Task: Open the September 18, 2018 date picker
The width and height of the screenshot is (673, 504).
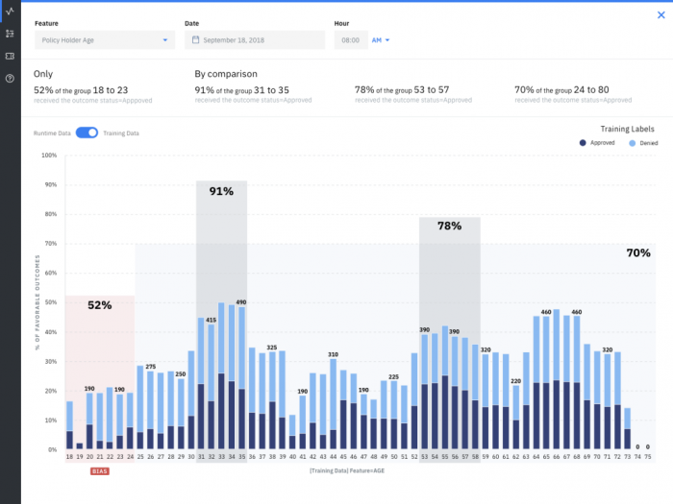Action: pos(255,40)
